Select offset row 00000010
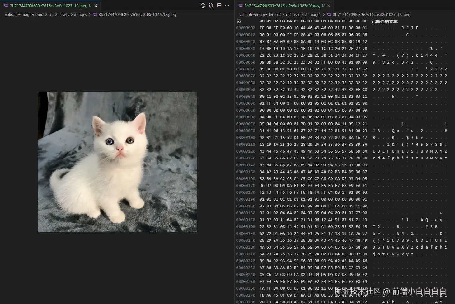This screenshot has width=455, height=304. point(246,35)
